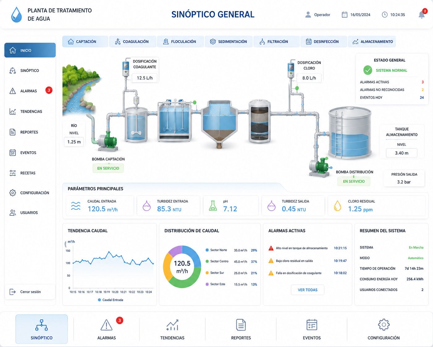Click the Caudal Entrada chart legend marker
This screenshot has height=347, width=433.
99,300
